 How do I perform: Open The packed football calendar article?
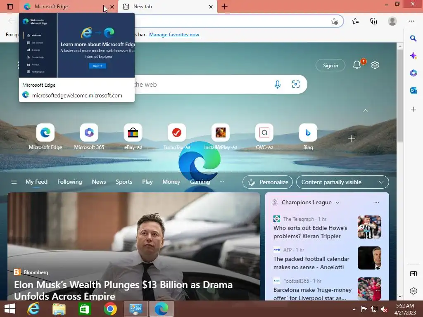click(x=311, y=263)
